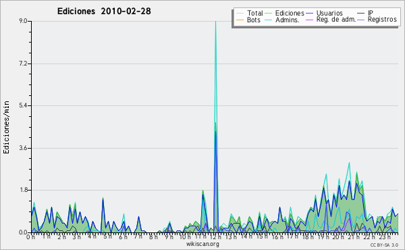
Task: Click the 'wikiscan.org' caption
Action: pos(202,244)
